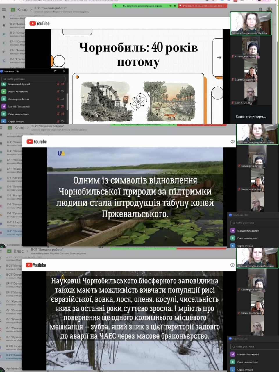Select Світлана Олександрівна Марініна's video thumbnail at top

(251, 23)
